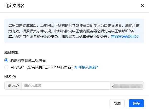The height and width of the screenshot is (109, 149).
Task: Click the blue 保存 button
Action: click(x=136, y=103)
